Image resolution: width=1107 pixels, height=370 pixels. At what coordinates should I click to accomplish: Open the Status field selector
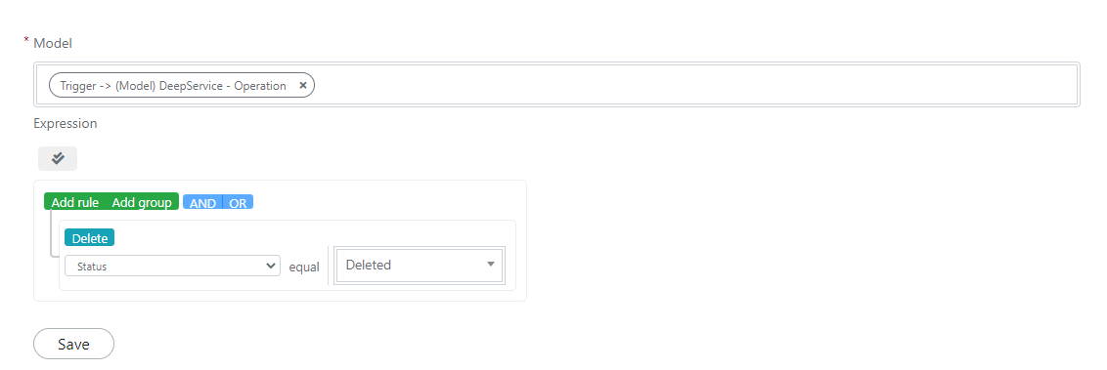tap(172, 266)
